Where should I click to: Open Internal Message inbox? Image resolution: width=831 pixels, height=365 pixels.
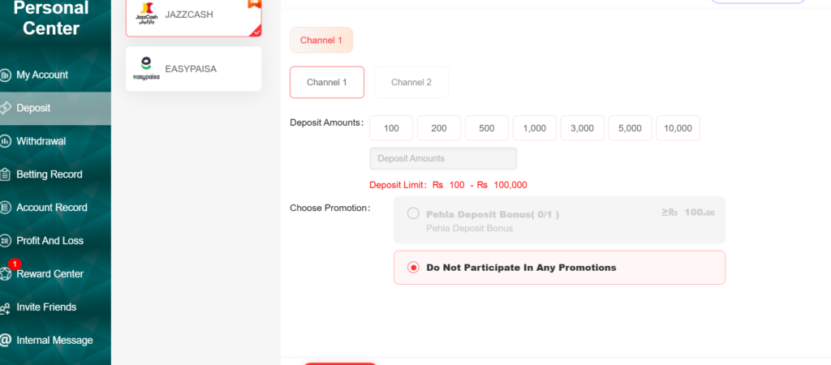pos(54,341)
